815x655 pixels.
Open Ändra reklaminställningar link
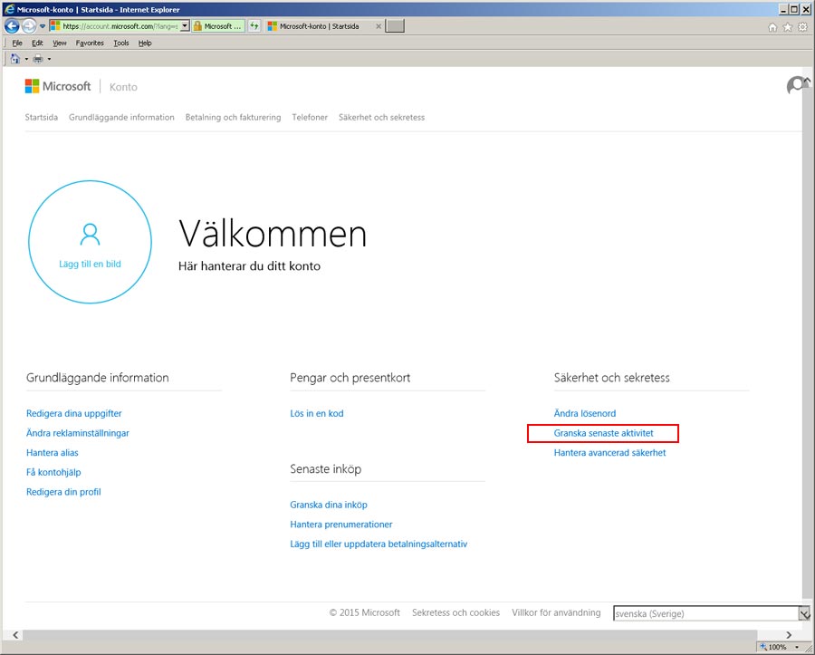click(x=78, y=433)
